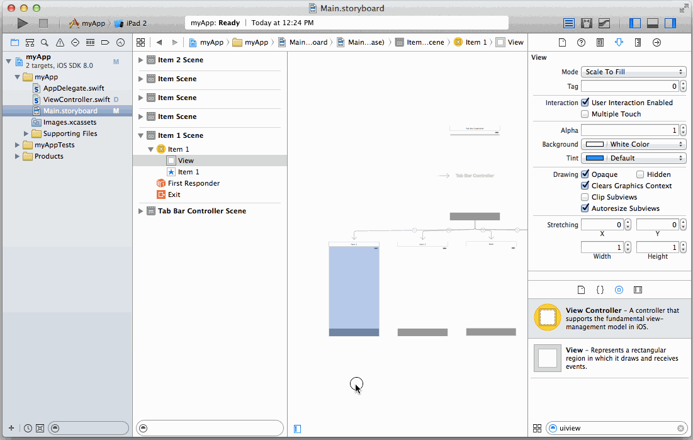Open the Find navigator
The width and height of the screenshot is (693, 440).
tap(45, 42)
